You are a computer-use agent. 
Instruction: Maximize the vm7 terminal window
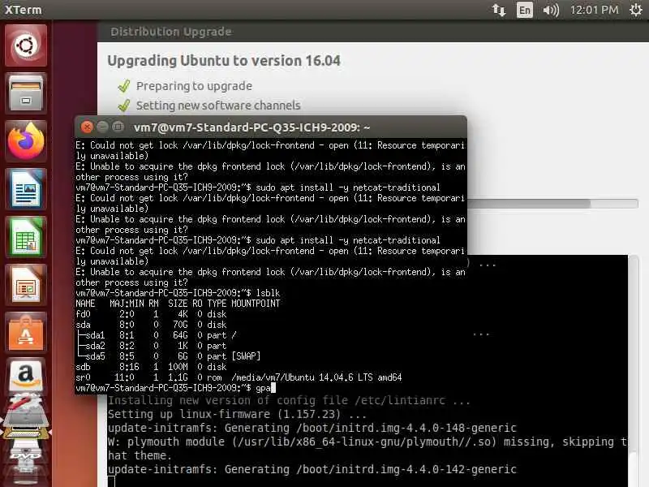(x=118, y=127)
